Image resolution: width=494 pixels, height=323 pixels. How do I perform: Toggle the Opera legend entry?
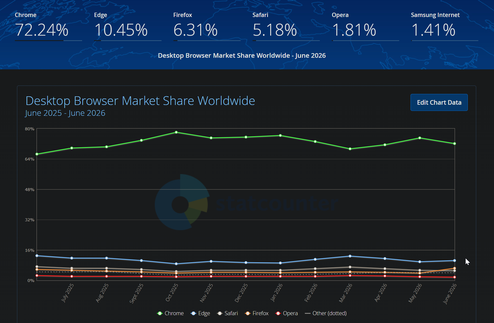[x=287, y=313]
